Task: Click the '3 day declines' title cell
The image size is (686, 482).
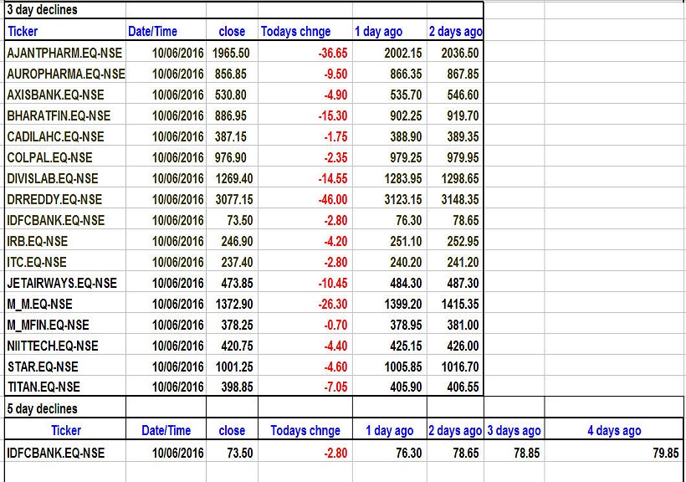Action: [42, 10]
